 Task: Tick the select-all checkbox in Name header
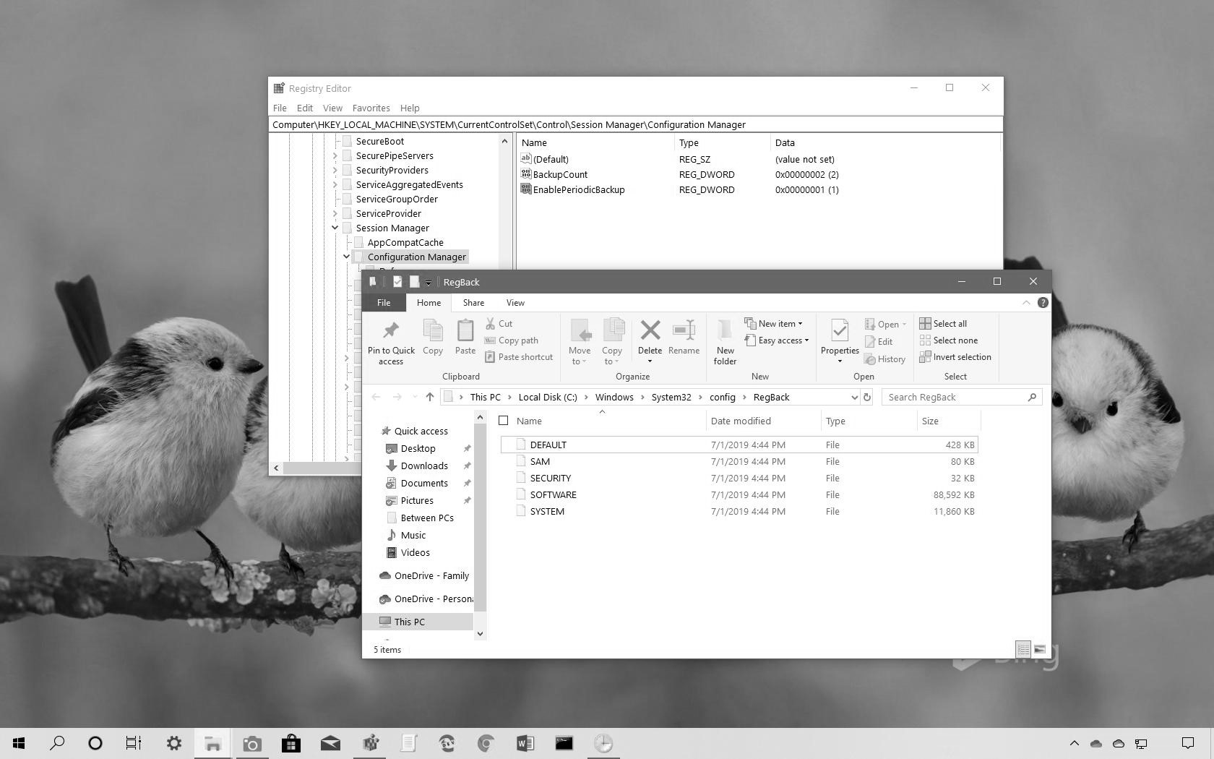(x=504, y=421)
